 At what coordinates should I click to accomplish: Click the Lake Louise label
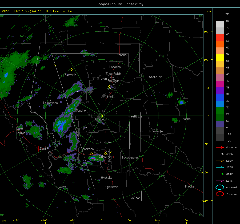[x=21, y=131]
